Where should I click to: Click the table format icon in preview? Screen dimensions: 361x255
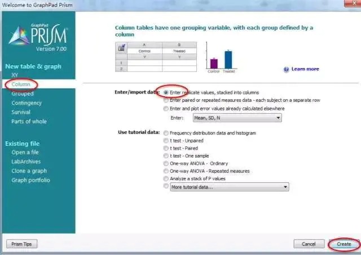[121, 48]
